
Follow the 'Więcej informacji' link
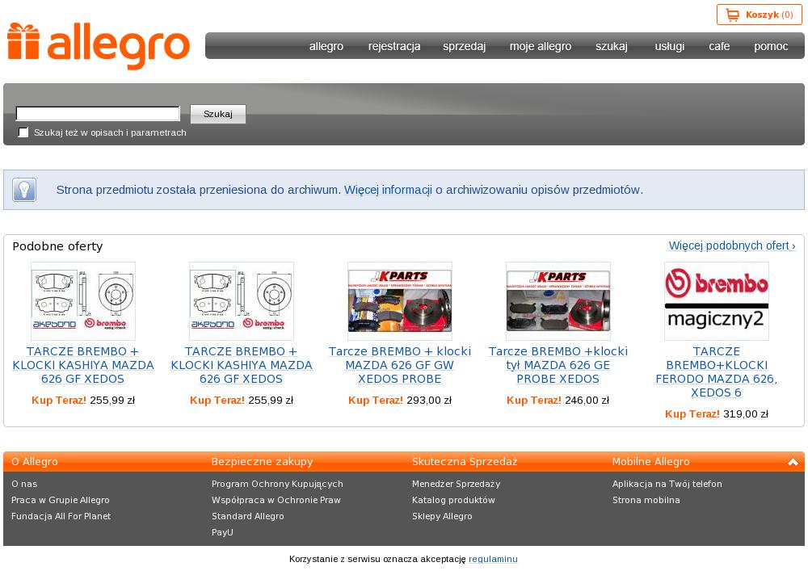(x=388, y=190)
